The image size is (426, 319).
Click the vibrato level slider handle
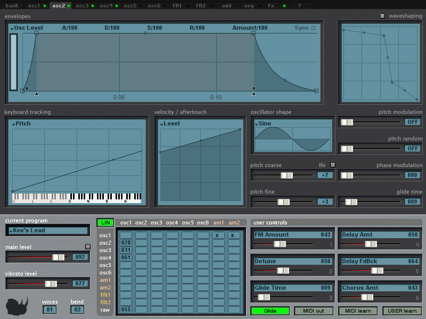point(51,284)
